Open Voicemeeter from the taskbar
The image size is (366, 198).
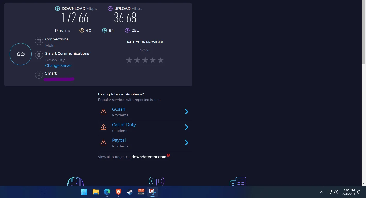click(141, 192)
